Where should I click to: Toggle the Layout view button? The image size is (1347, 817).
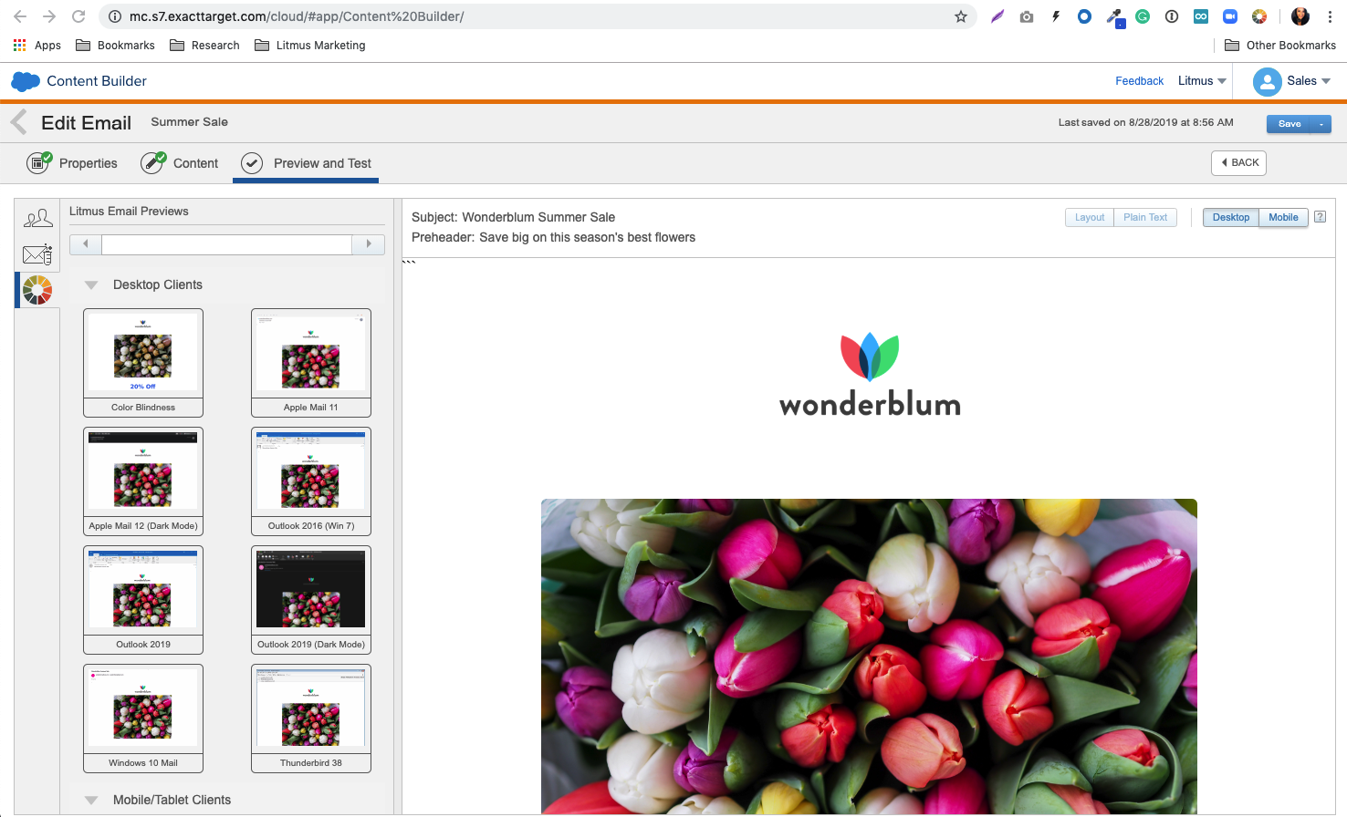tap(1089, 217)
